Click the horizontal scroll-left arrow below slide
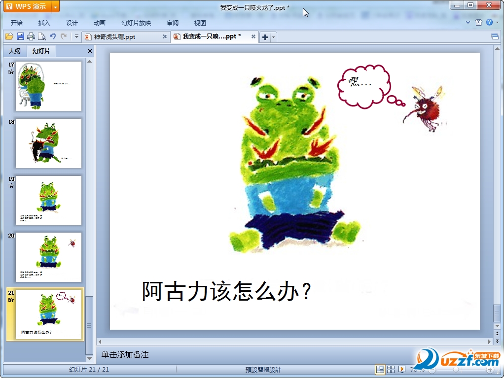504x378 pixels. (x=100, y=342)
